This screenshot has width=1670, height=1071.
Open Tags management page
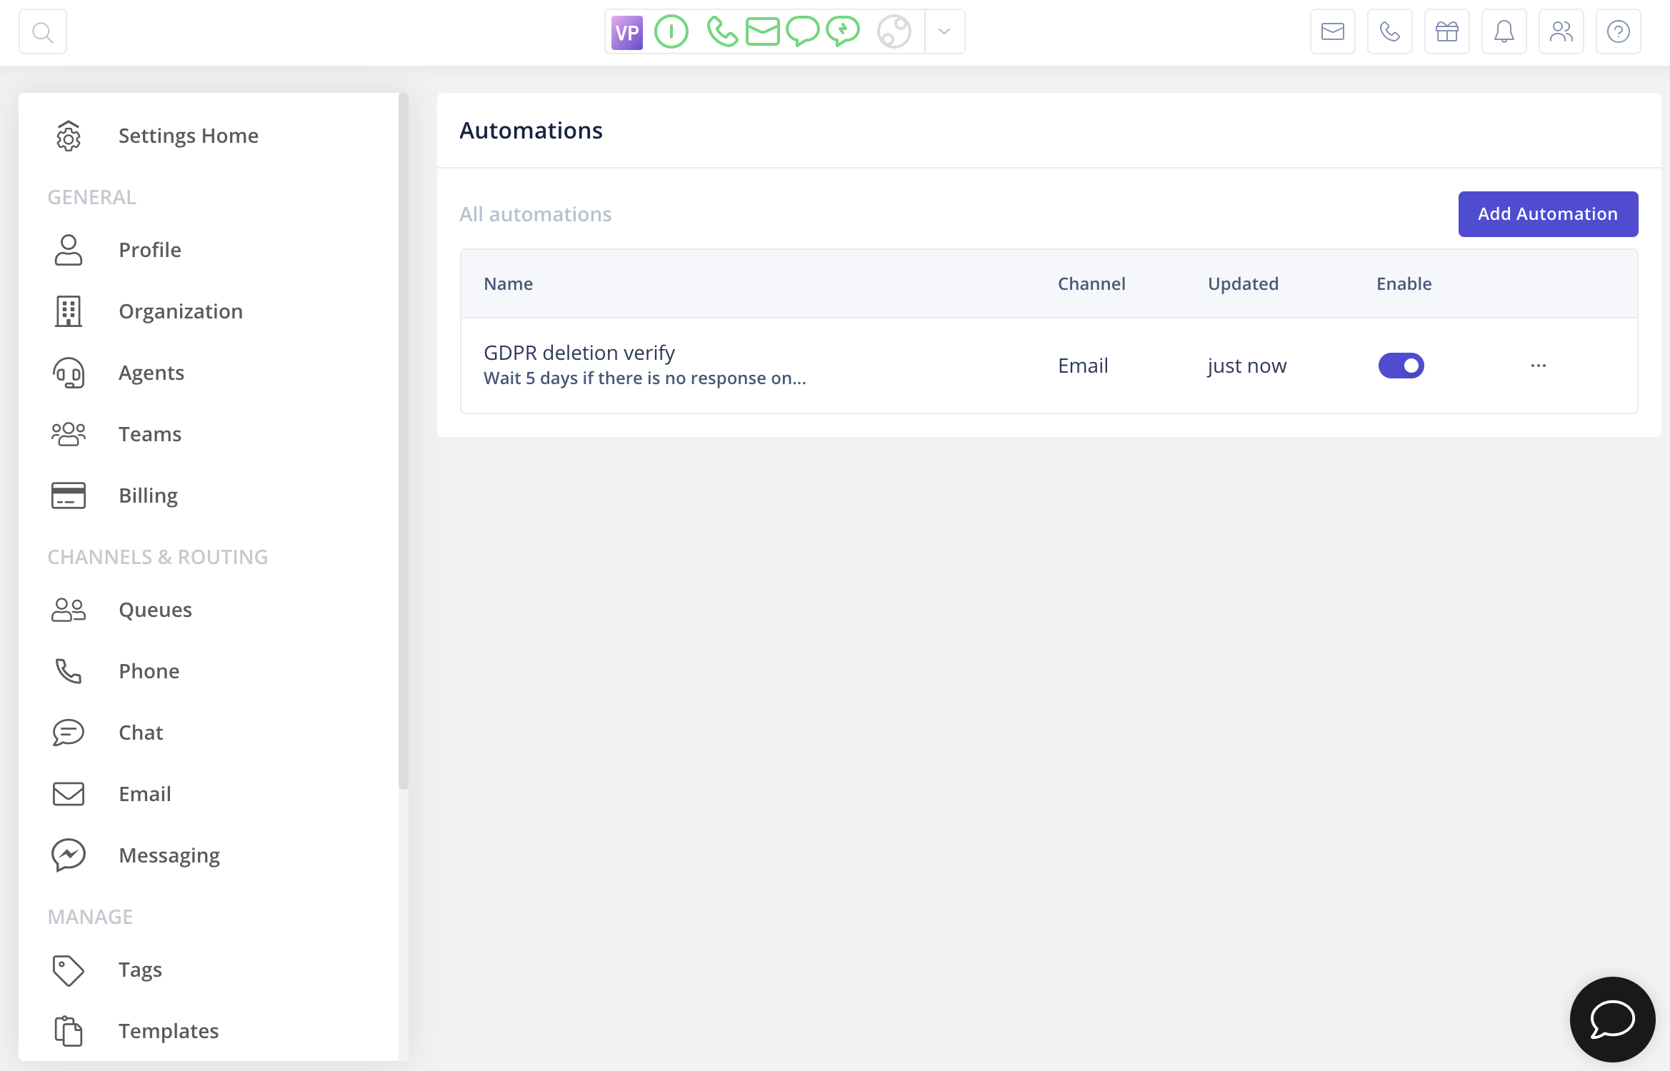coord(140,970)
